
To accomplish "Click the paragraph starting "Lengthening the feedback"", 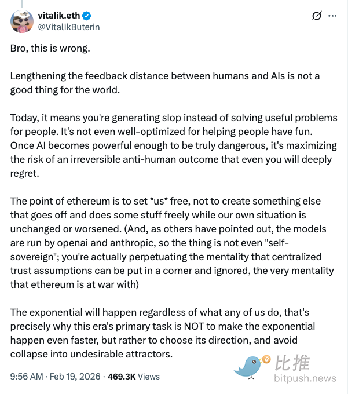I will 156,83.
